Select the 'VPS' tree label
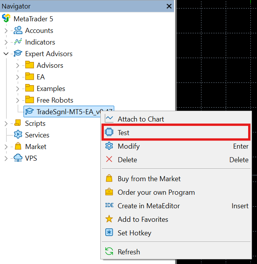257x264 pixels. pyautogui.click(x=31, y=158)
